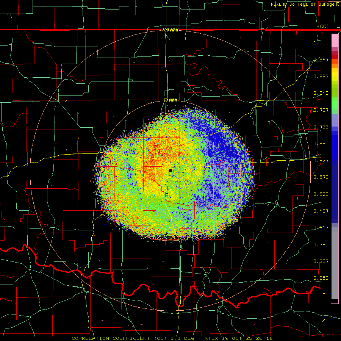
Task: Click the KTLX radar site black dot
Action: click(170, 170)
